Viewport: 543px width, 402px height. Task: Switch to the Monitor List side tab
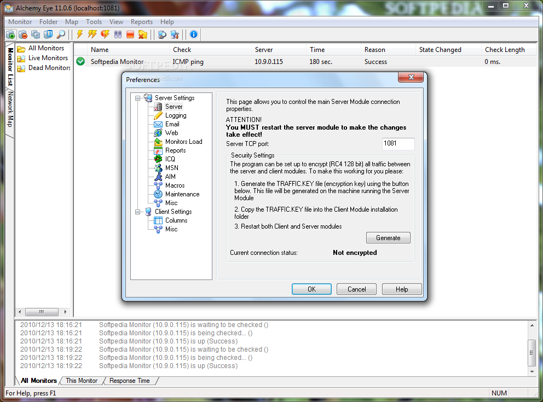pyautogui.click(x=10, y=66)
